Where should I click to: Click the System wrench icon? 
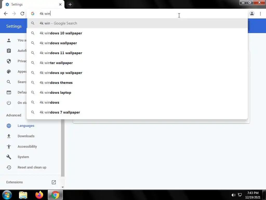[x=9, y=157]
